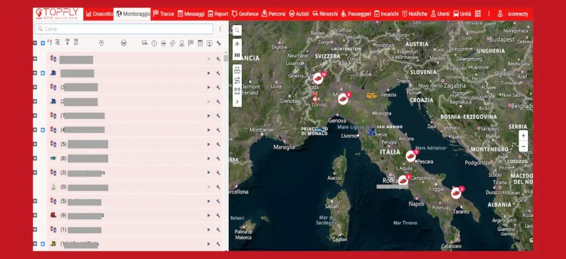
Task: Click the wrench icon on the (9) group row
Action: click(x=218, y=215)
